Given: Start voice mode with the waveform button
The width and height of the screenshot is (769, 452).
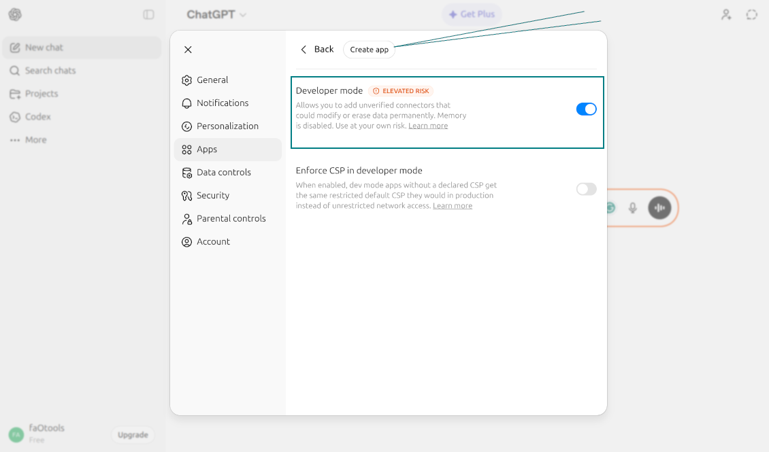Looking at the screenshot, I should click(659, 208).
